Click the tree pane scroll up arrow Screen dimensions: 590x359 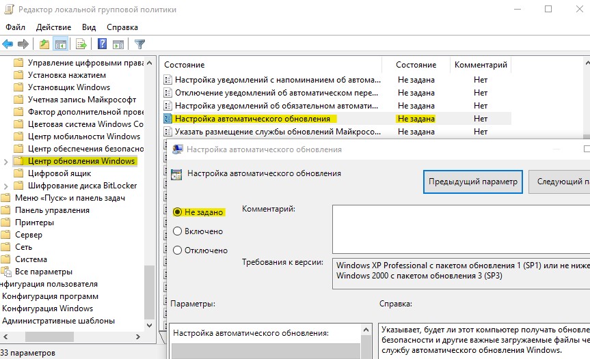pos(150,63)
